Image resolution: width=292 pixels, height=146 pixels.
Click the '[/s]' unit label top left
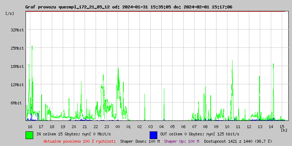[10, 14]
